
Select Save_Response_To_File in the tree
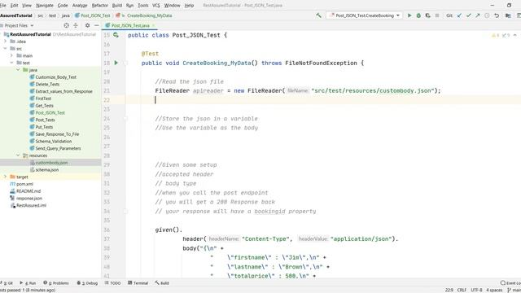(57, 134)
